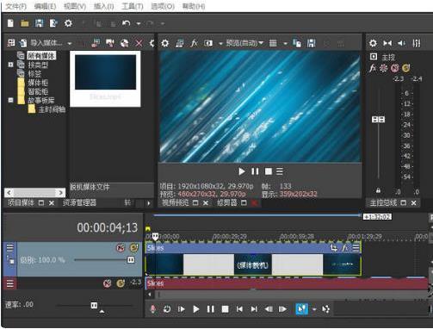Select the 标签 tree item

pyautogui.click(x=34, y=74)
